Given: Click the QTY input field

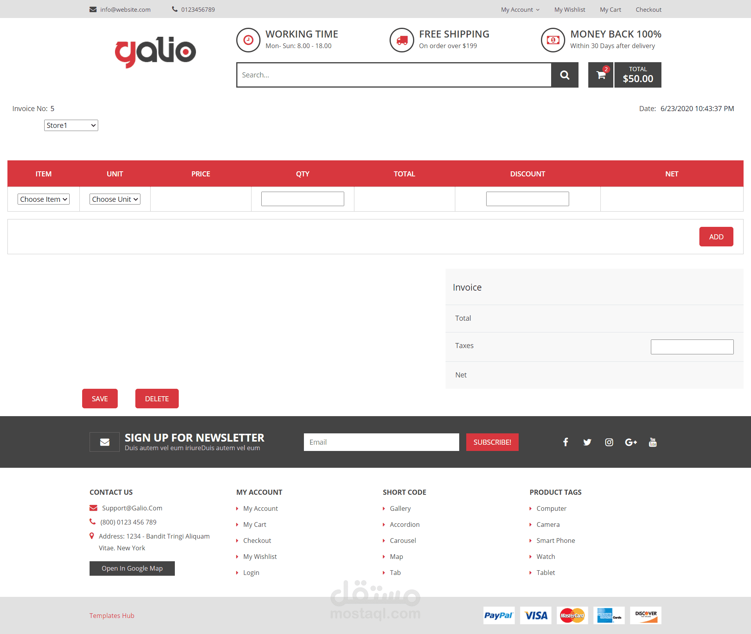Looking at the screenshot, I should (x=302, y=199).
